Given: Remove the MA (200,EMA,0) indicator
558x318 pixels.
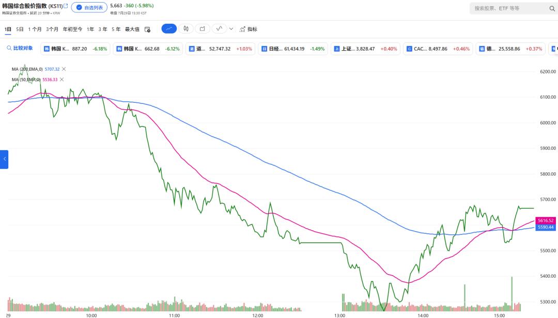Looking at the screenshot, I should (x=64, y=69).
